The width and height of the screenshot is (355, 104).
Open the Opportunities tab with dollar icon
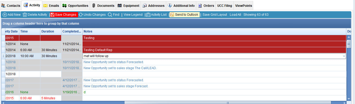click(x=75, y=6)
